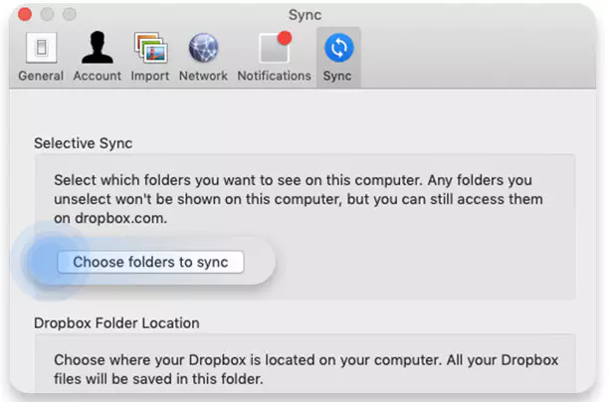The height and width of the screenshot is (402, 609).
Task: Click the Notifications icon with red badge
Action: pyautogui.click(x=273, y=48)
